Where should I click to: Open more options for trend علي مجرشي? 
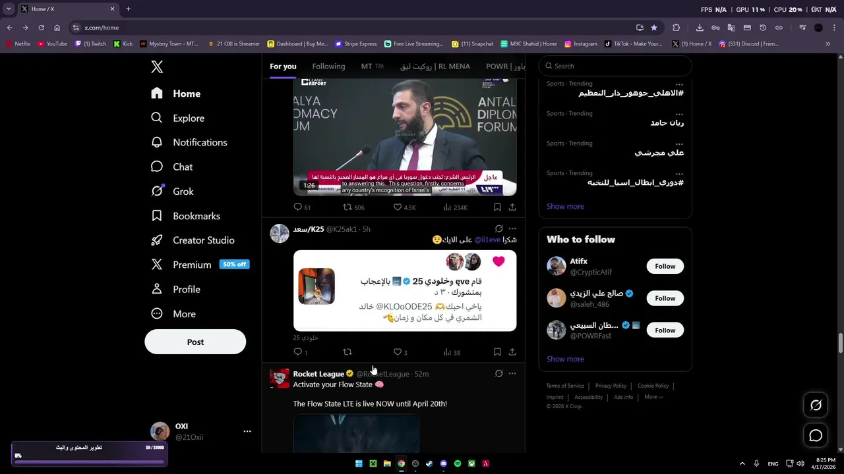[679, 144]
